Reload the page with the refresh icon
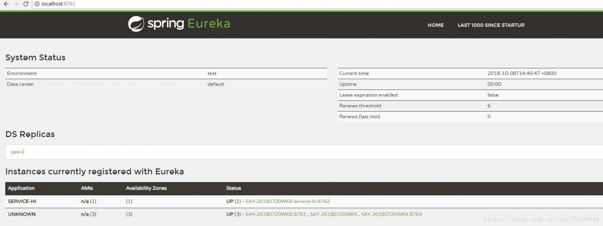This screenshot has height=226, width=603. point(26,4)
